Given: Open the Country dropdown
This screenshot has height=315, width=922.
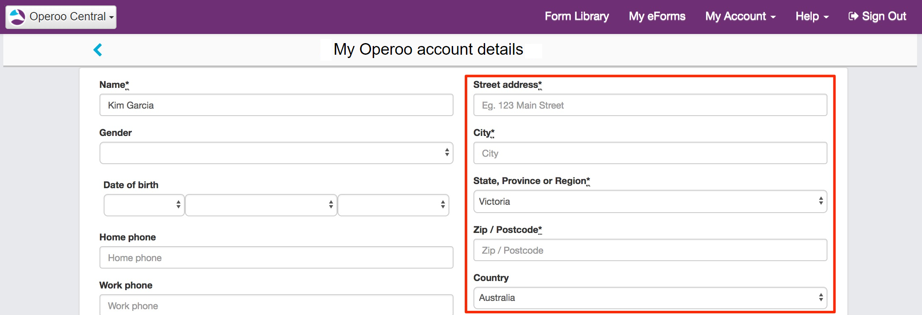Looking at the screenshot, I should pos(650,298).
